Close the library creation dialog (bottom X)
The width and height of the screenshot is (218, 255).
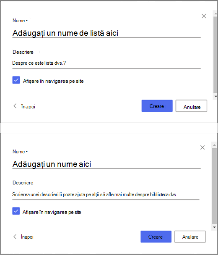coord(202,147)
